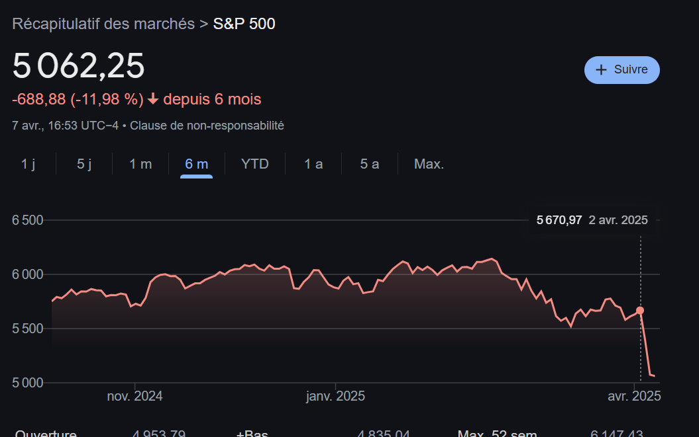Switch to the 1 a range tab
699x437 pixels.
pos(313,164)
